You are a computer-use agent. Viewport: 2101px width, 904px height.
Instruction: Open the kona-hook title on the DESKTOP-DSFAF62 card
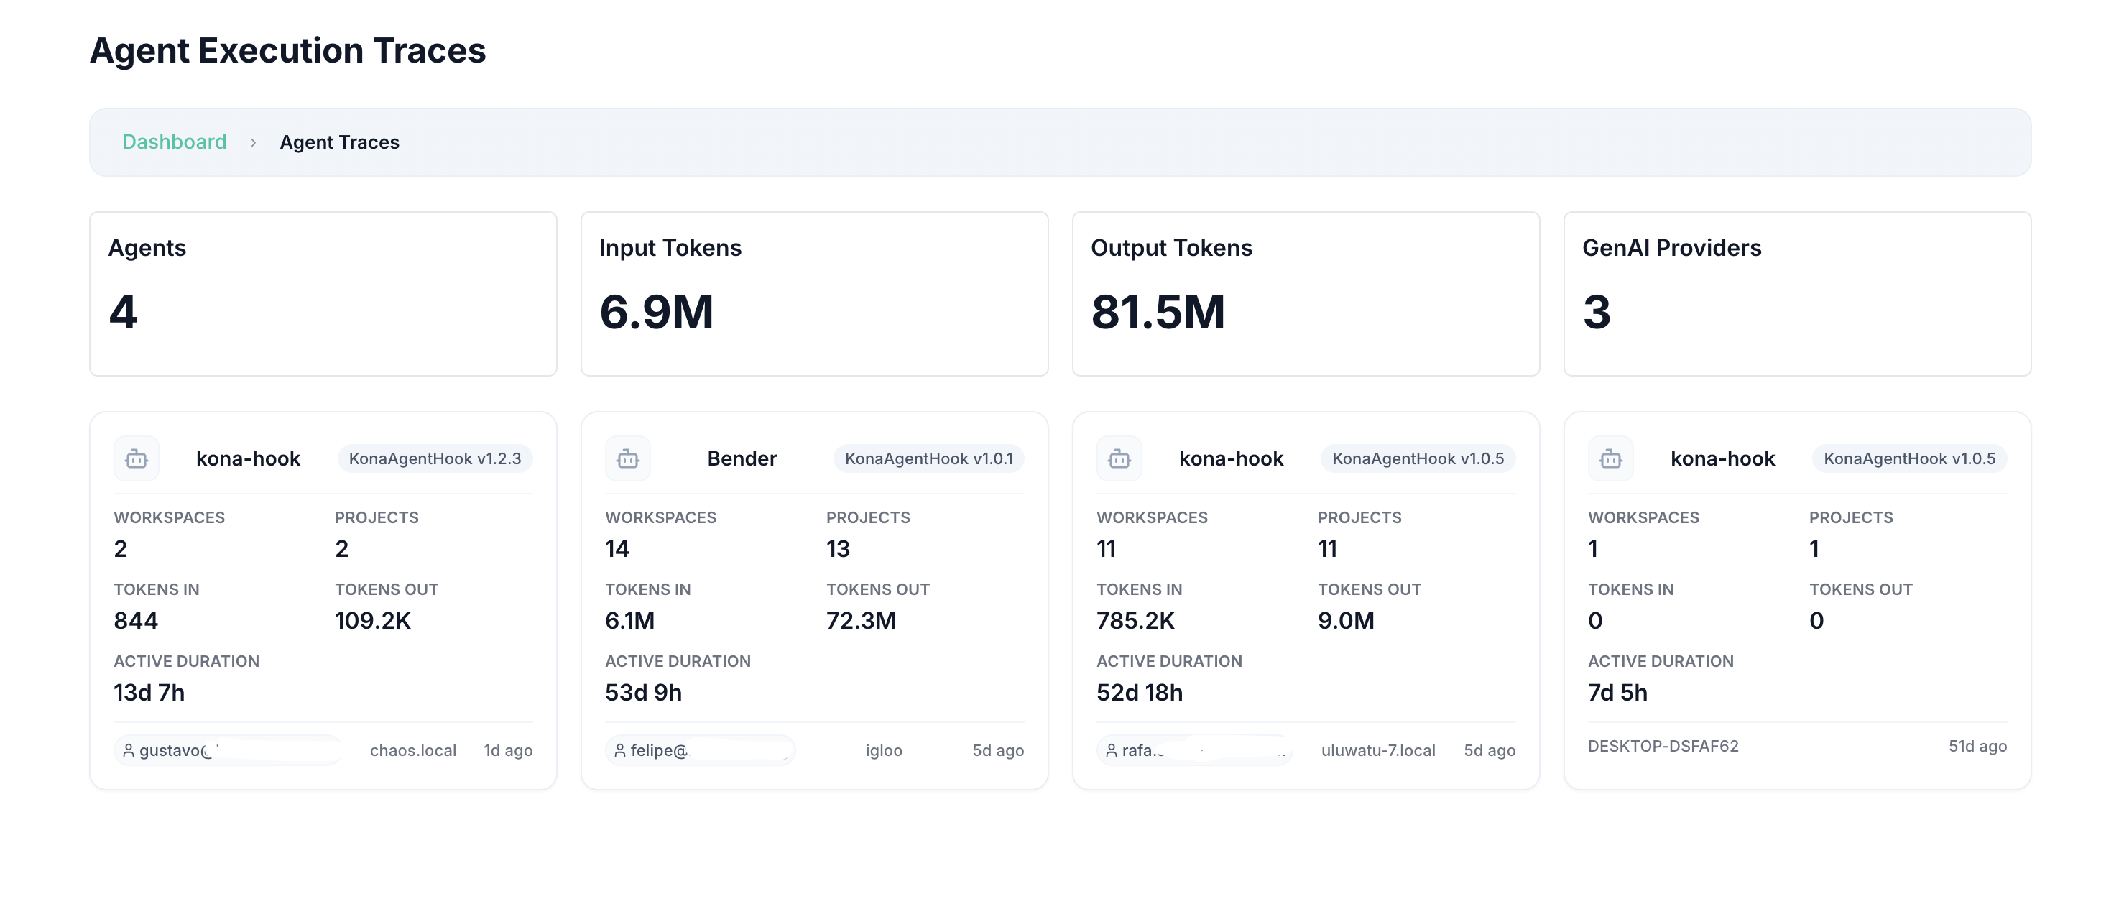pos(1722,458)
